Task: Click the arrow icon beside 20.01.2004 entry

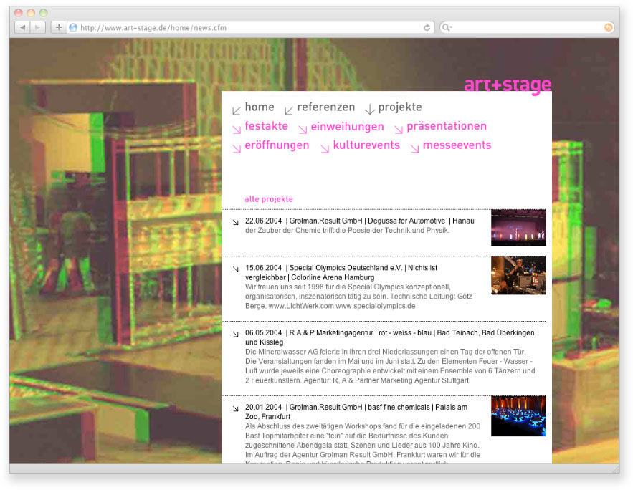Action: point(235,408)
